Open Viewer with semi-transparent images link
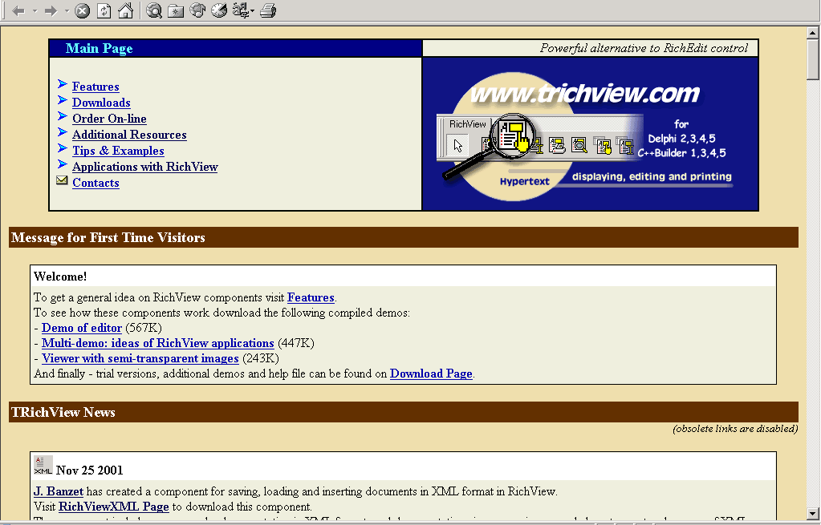821x525 pixels. coord(140,358)
